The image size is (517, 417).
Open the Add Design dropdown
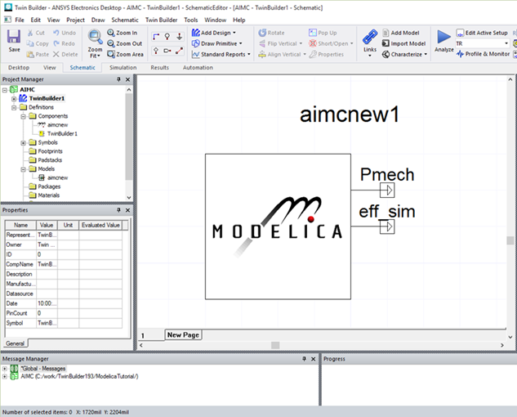click(234, 33)
